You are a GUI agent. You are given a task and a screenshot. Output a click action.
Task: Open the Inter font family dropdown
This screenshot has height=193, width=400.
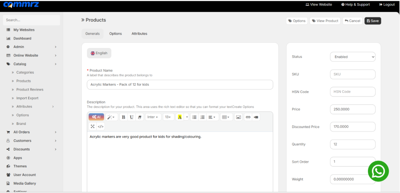[153, 117]
